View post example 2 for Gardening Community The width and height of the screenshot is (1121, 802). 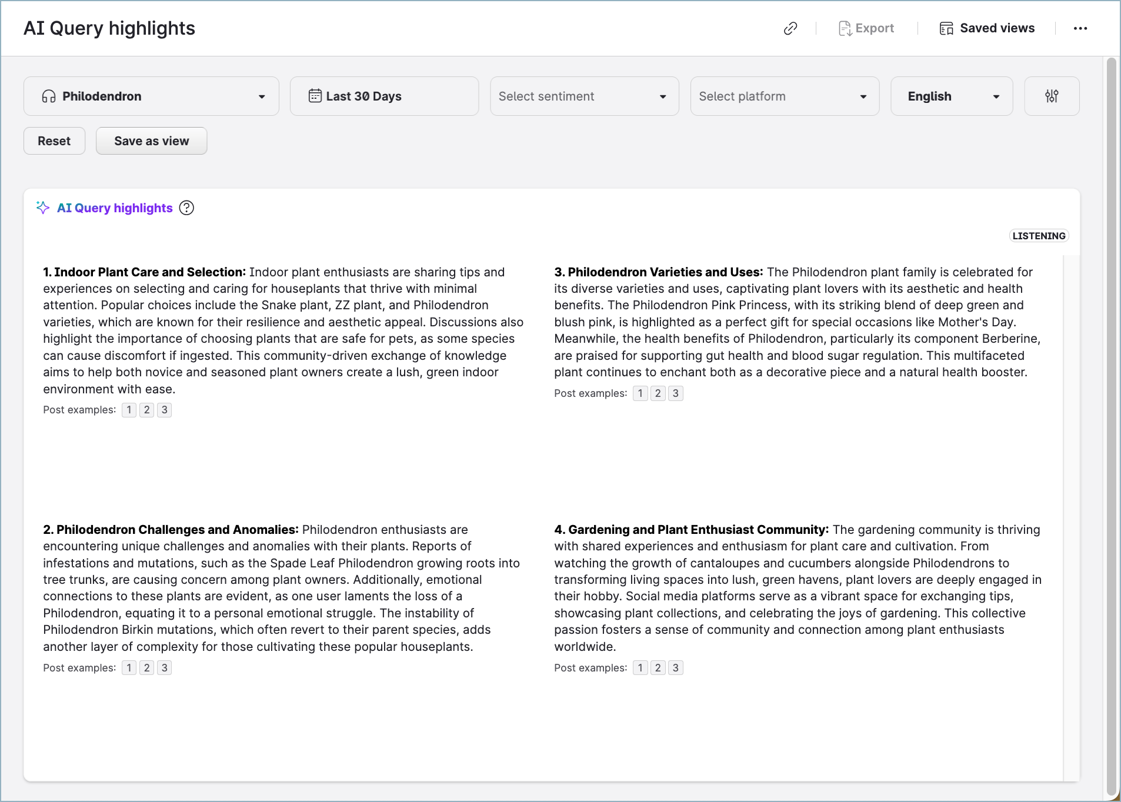[x=658, y=668]
